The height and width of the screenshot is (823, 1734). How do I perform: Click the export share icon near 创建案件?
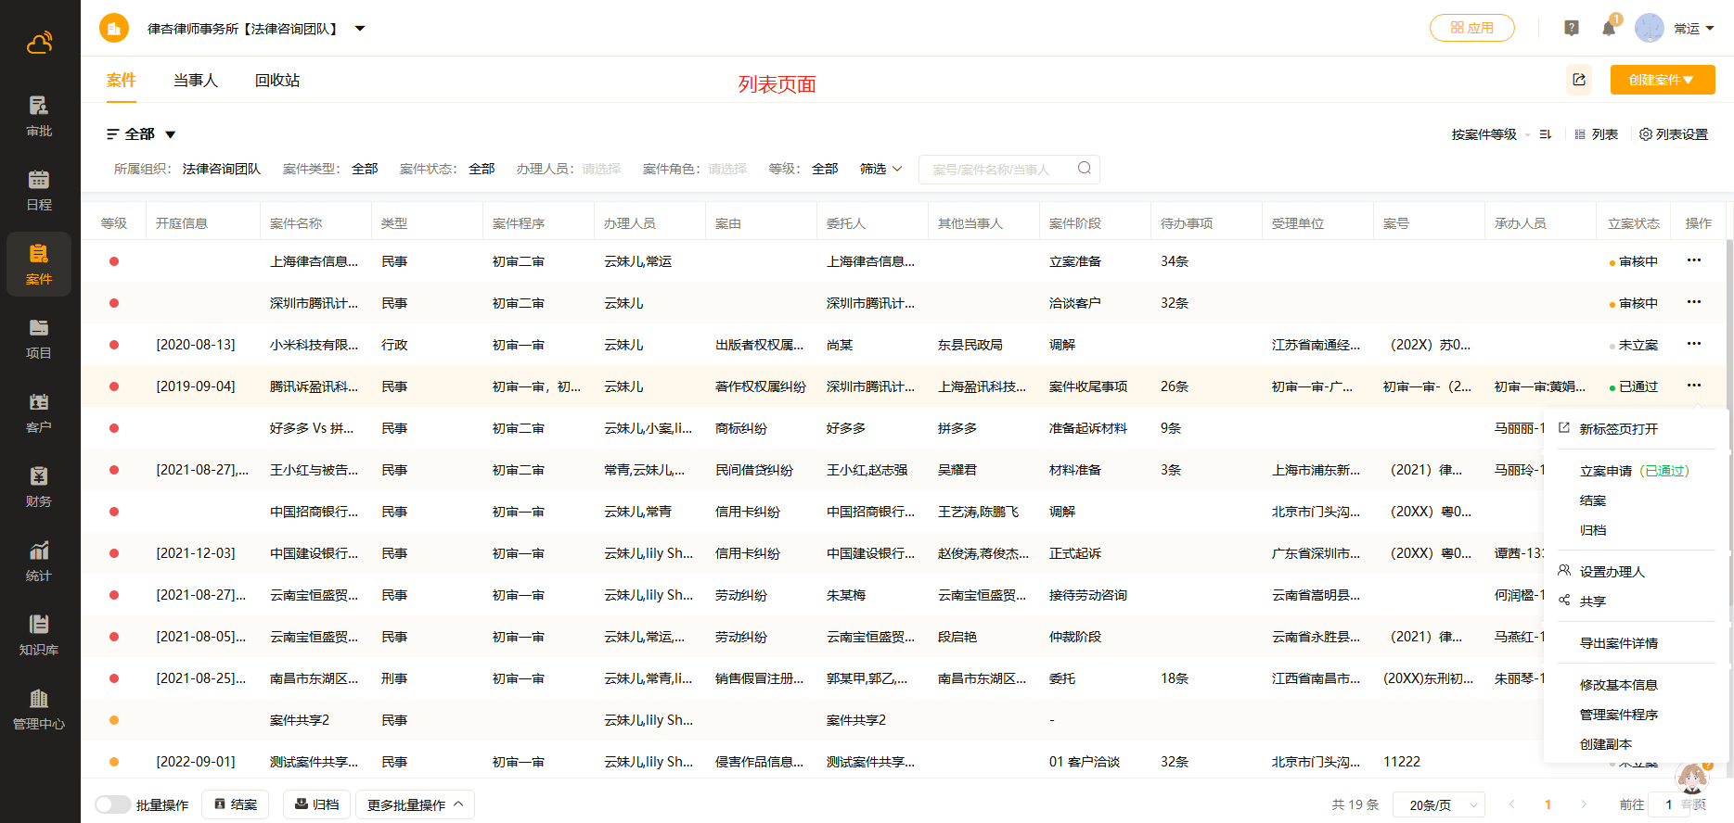[1579, 80]
